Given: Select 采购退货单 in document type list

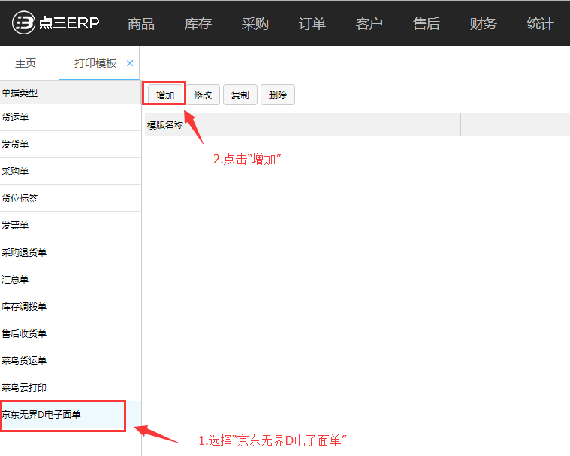Looking at the screenshot, I should [71, 252].
